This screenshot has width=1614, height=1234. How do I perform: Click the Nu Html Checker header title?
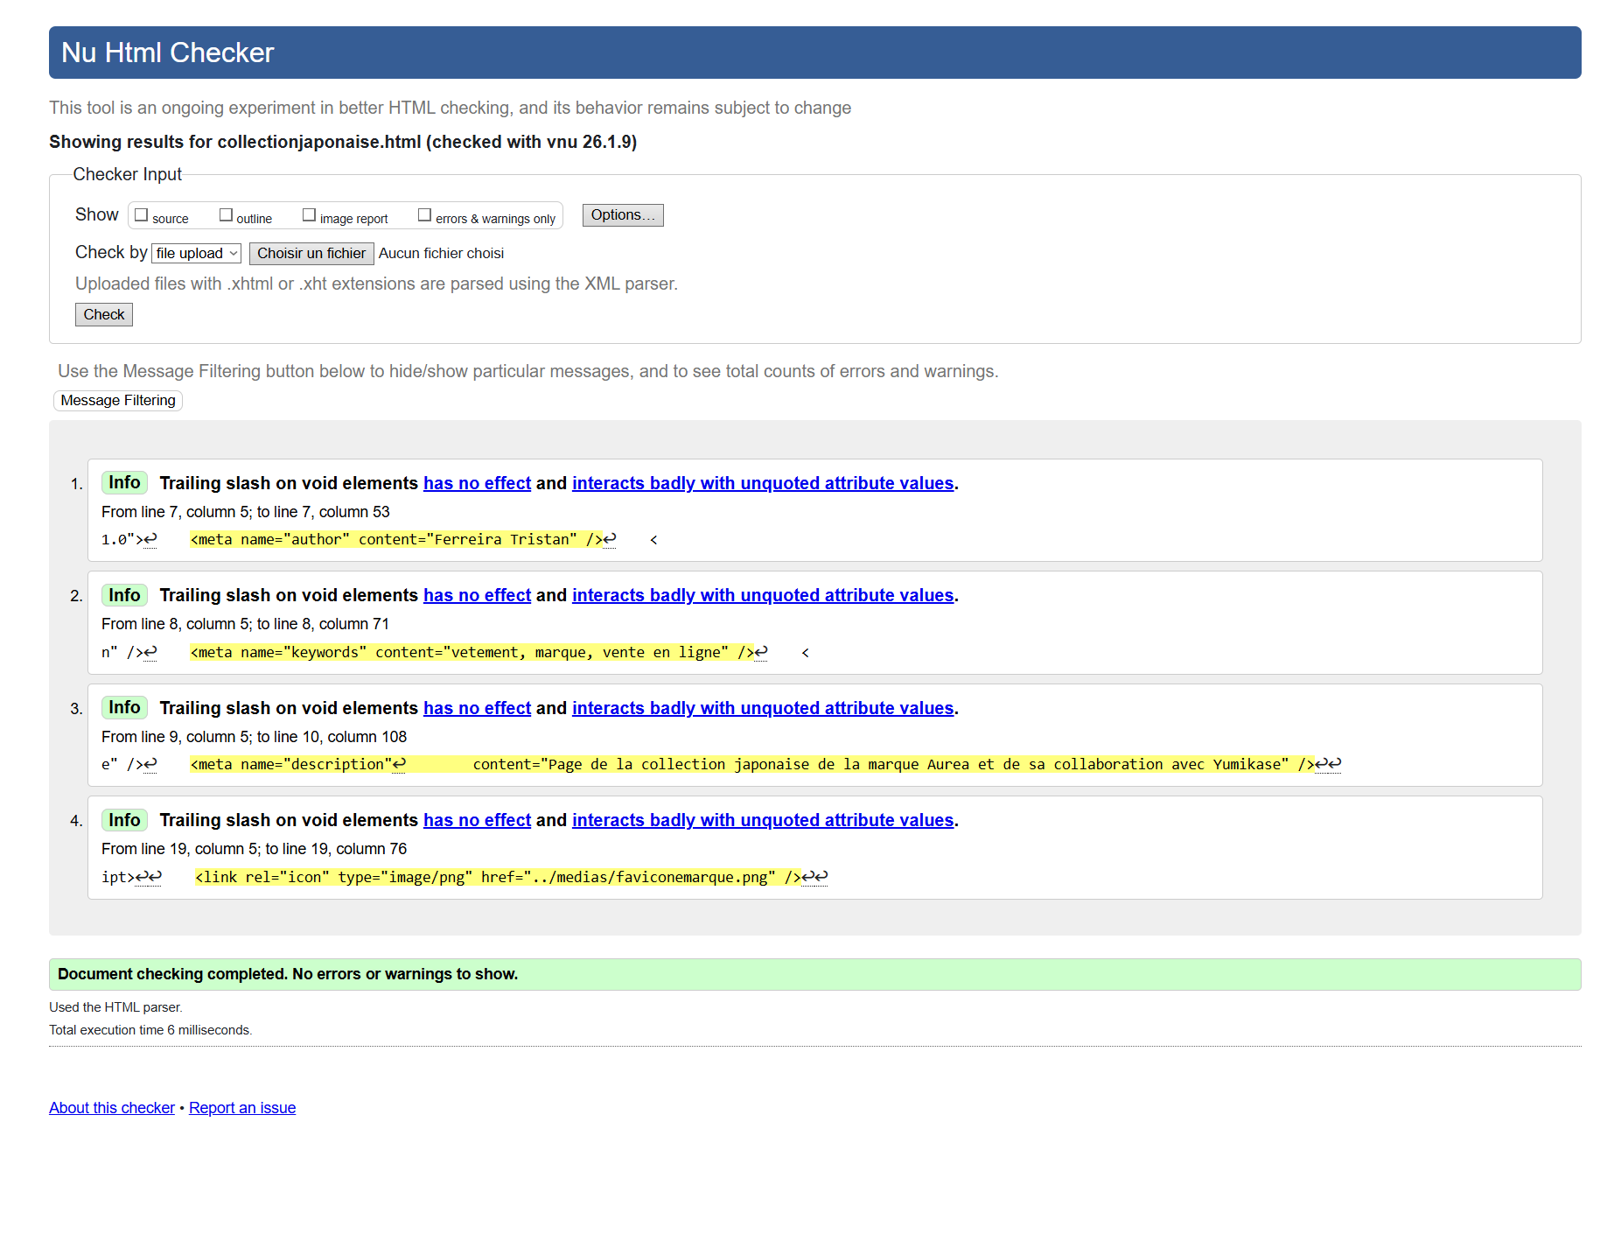point(168,53)
